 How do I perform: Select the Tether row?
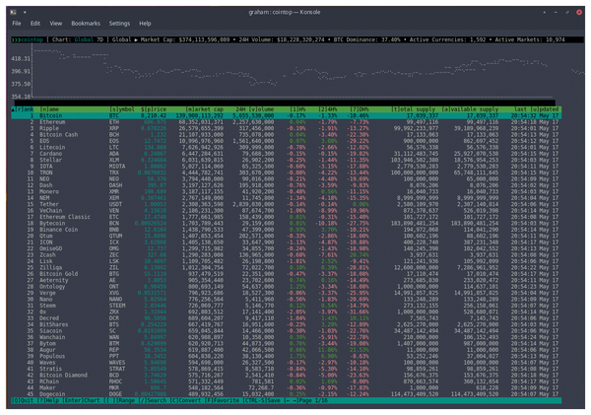287,204
